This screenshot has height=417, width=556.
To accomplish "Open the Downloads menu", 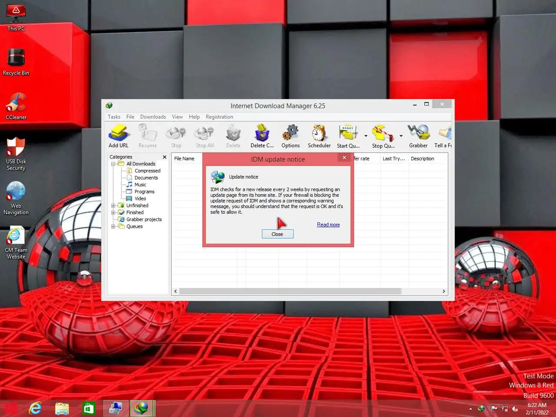I will (x=153, y=117).
